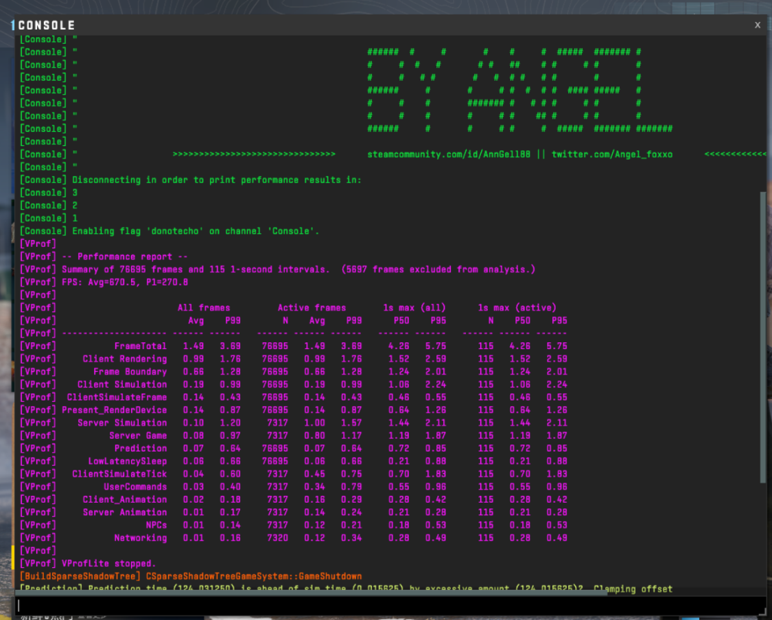This screenshot has height=620, width=772.
Task: Click the "Enabling flag 'donotecho'" console line
Action: pos(196,231)
